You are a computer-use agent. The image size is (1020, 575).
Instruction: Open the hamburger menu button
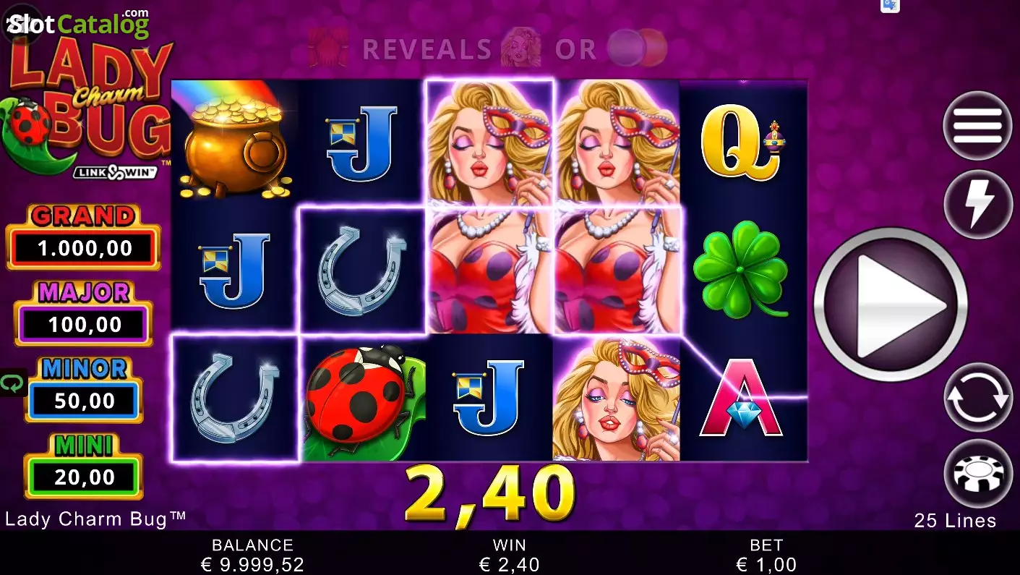pyautogui.click(x=977, y=126)
